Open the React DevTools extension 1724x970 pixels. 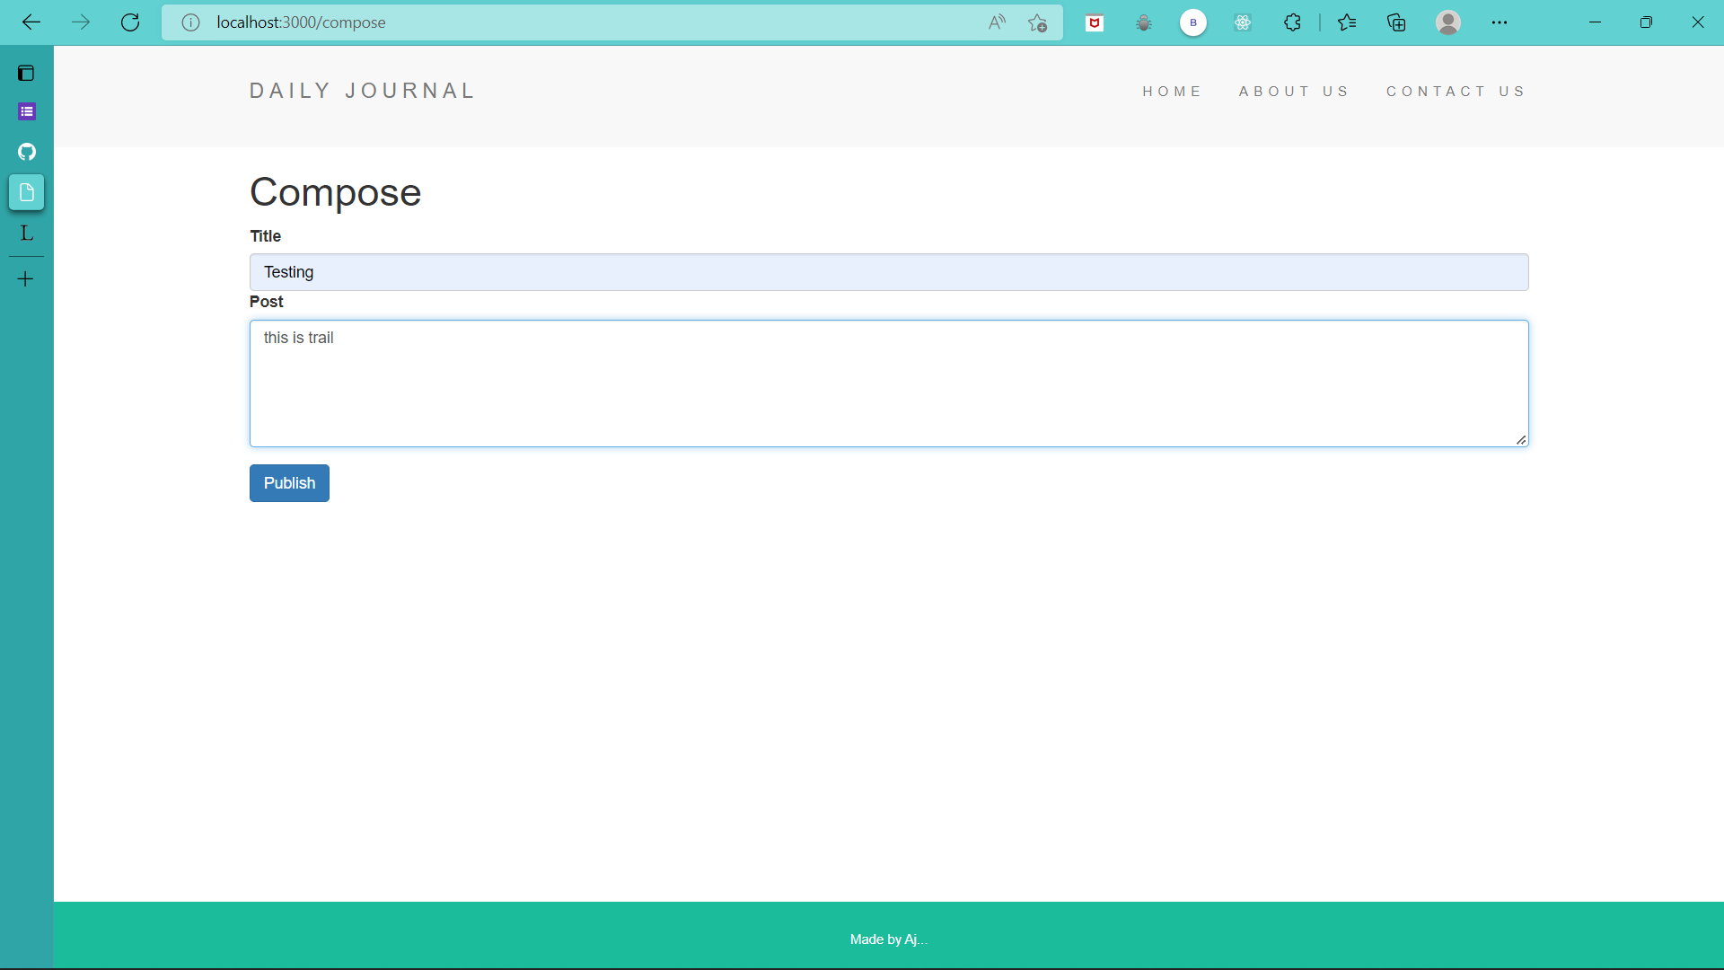(1243, 22)
